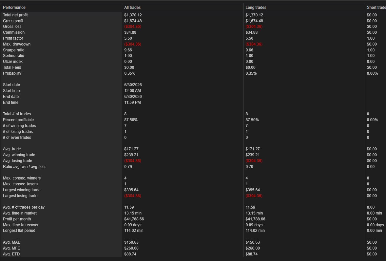Click 114.02 min under the Long trades column
Image resolution: width=386 pixels, height=261 pixels.
[255, 231]
